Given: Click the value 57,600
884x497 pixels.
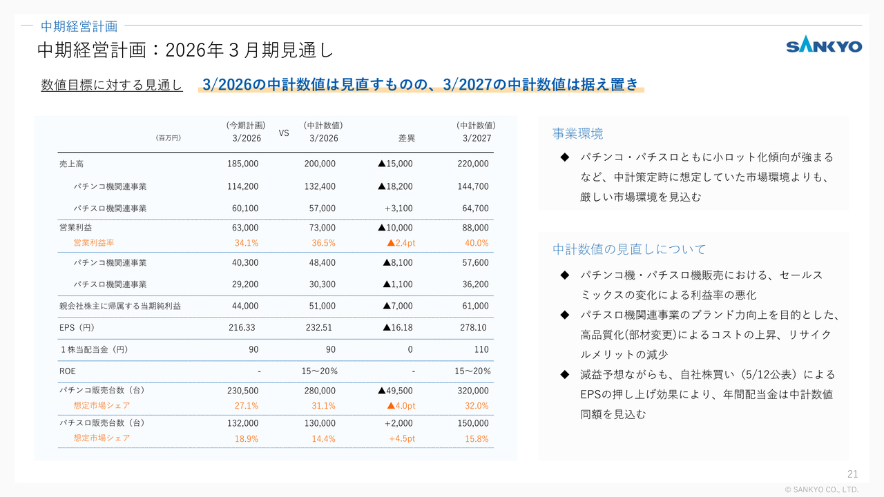Looking at the screenshot, I should 475,263.
